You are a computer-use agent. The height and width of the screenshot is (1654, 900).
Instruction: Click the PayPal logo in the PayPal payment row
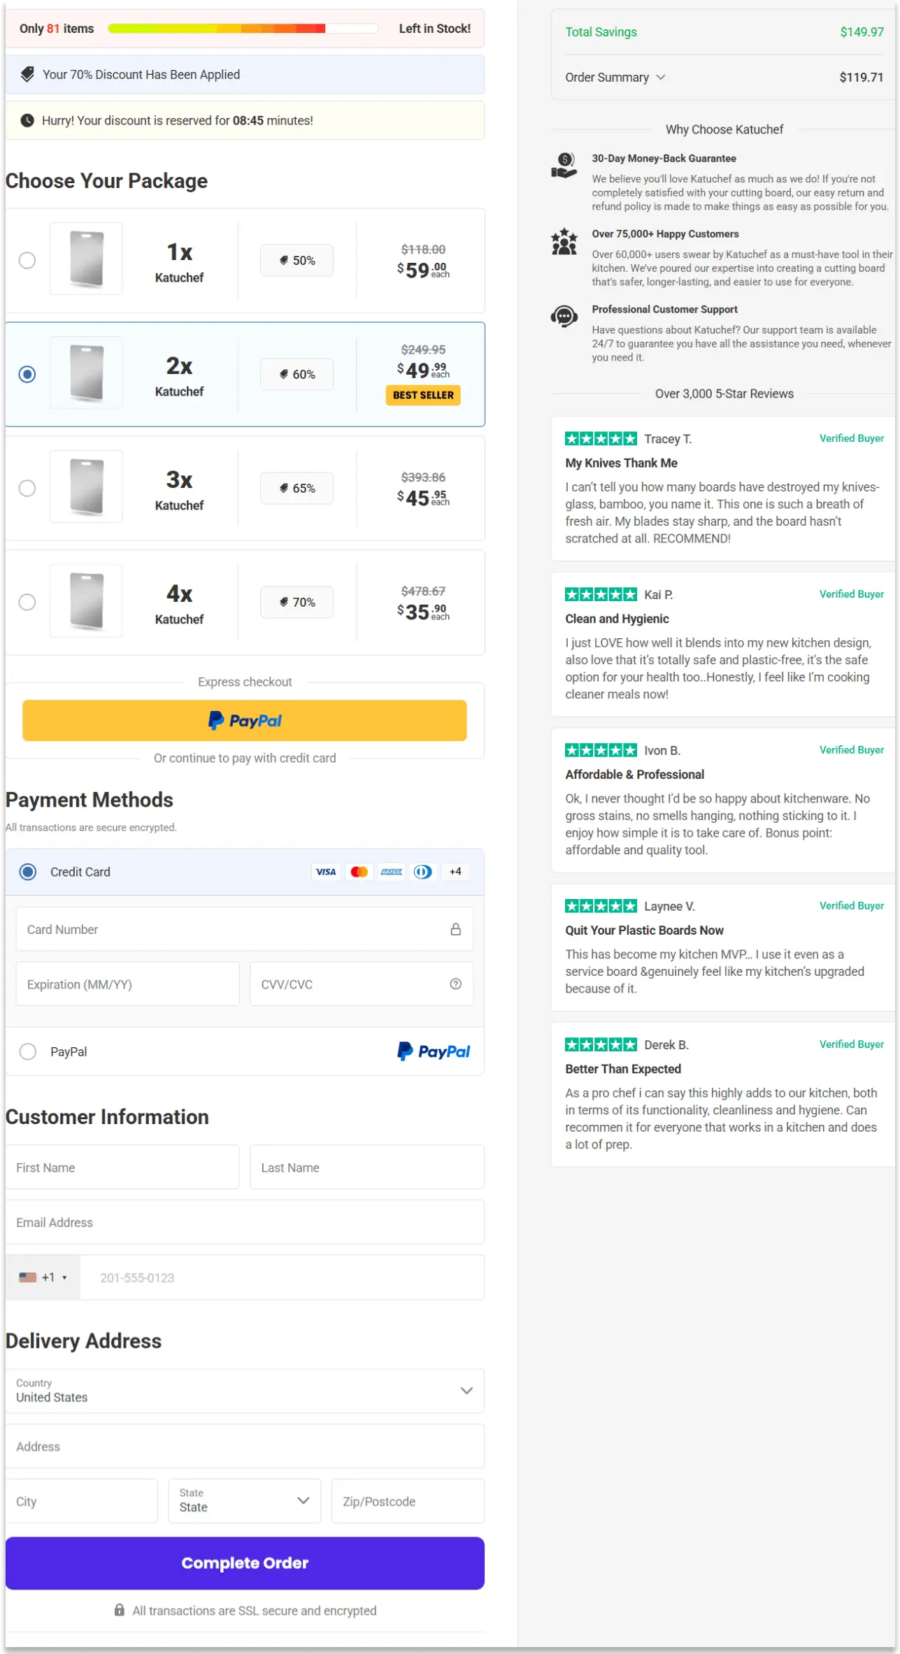(434, 1051)
